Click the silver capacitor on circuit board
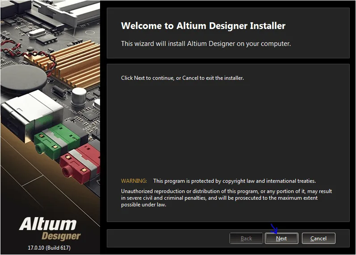 (79, 96)
